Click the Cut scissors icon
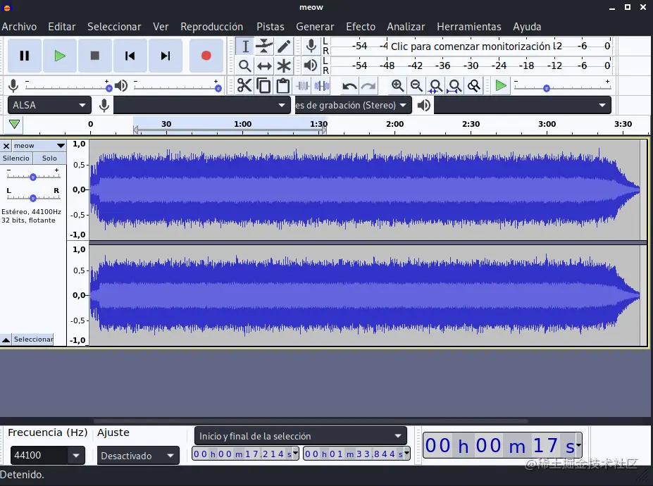 click(x=244, y=86)
